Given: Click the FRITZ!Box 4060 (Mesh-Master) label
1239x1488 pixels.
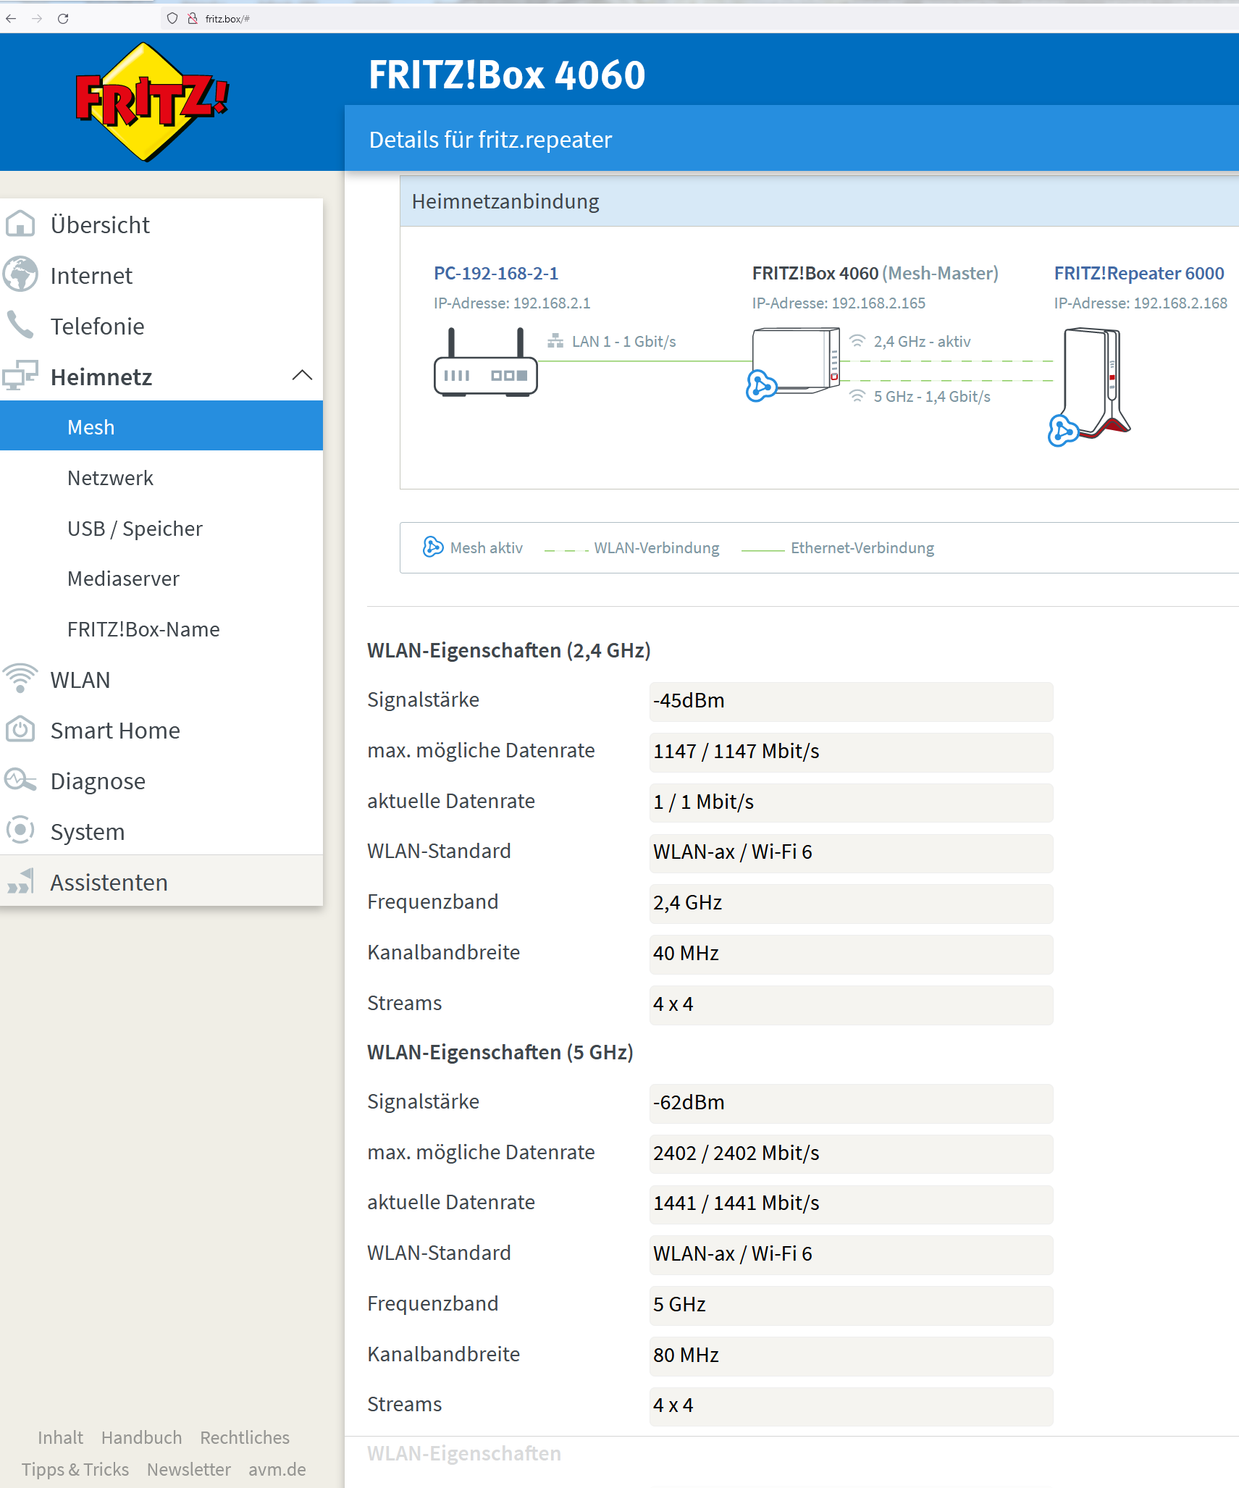Looking at the screenshot, I should [875, 273].
